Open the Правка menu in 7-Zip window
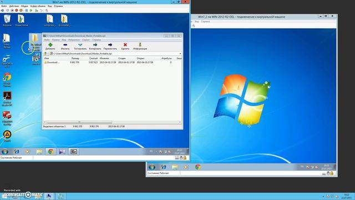 pos(55,40)
